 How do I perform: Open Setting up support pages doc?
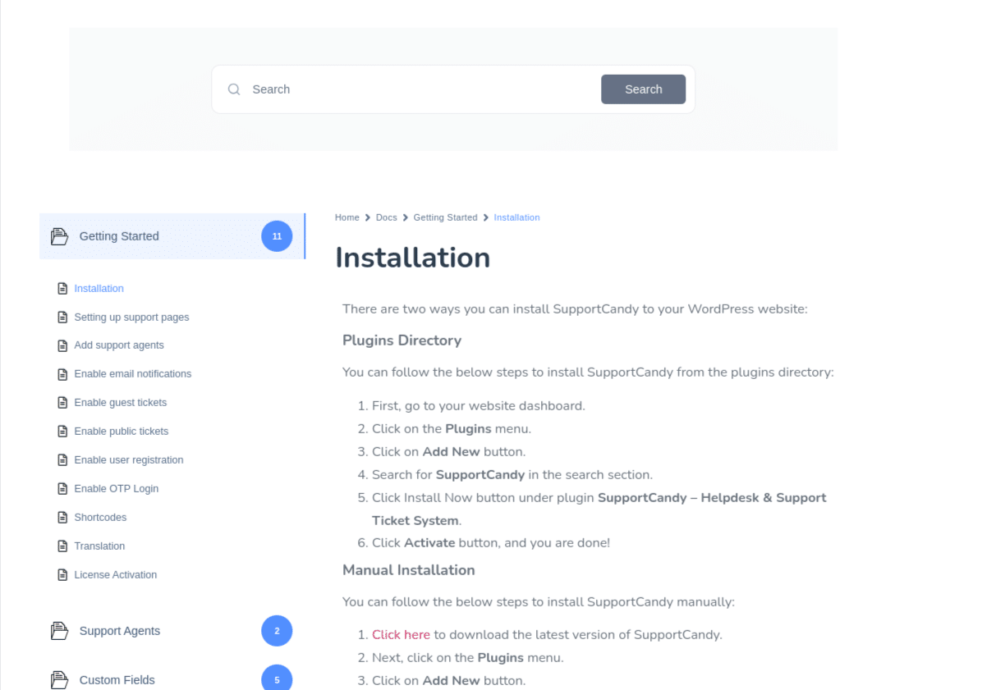(131, 318)
